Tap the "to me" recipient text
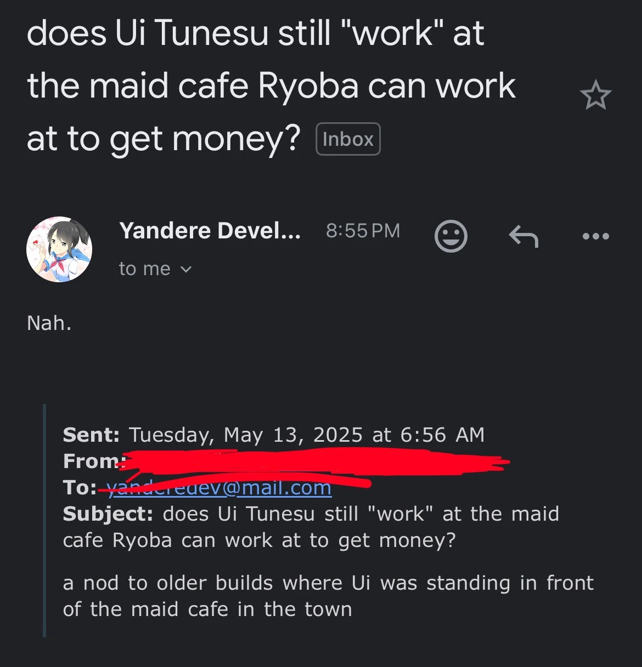 [x=145, y=269]
